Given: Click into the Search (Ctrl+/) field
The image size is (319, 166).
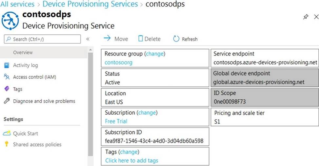Looking at the screenshot, I should 43,39.
